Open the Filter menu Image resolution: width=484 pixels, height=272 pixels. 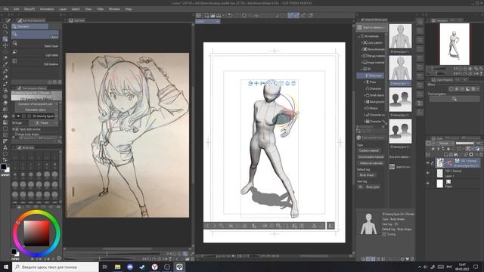pyautogui.click(x=101, y=9)
